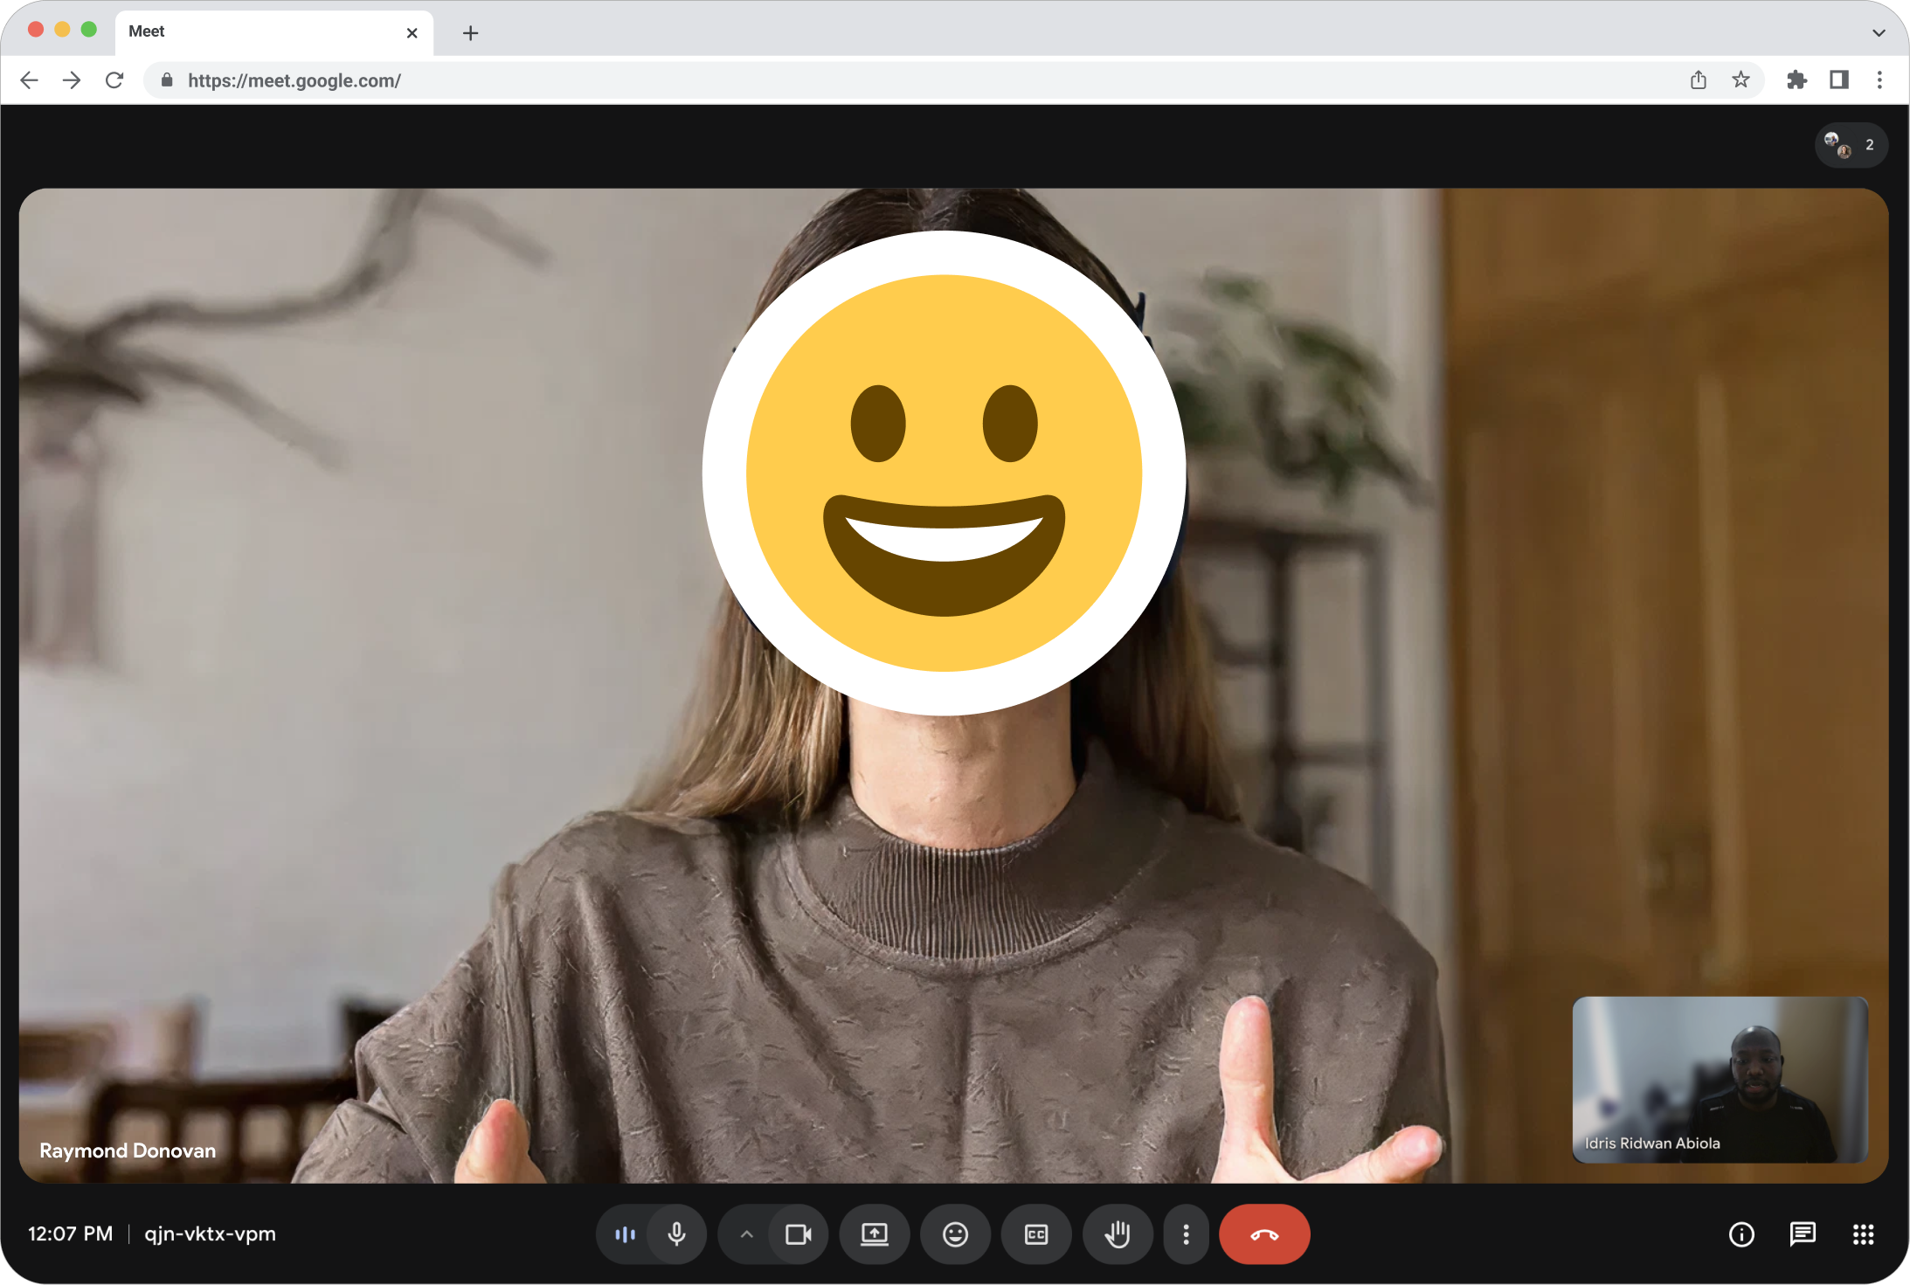This screenshot has height=1285, width=1910.
Task: Reload the Meet page
Action: click(114, 80)
